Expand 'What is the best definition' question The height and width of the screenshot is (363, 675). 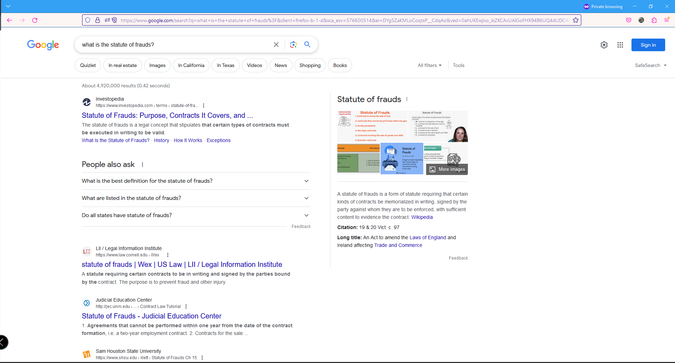coord(196,181)
